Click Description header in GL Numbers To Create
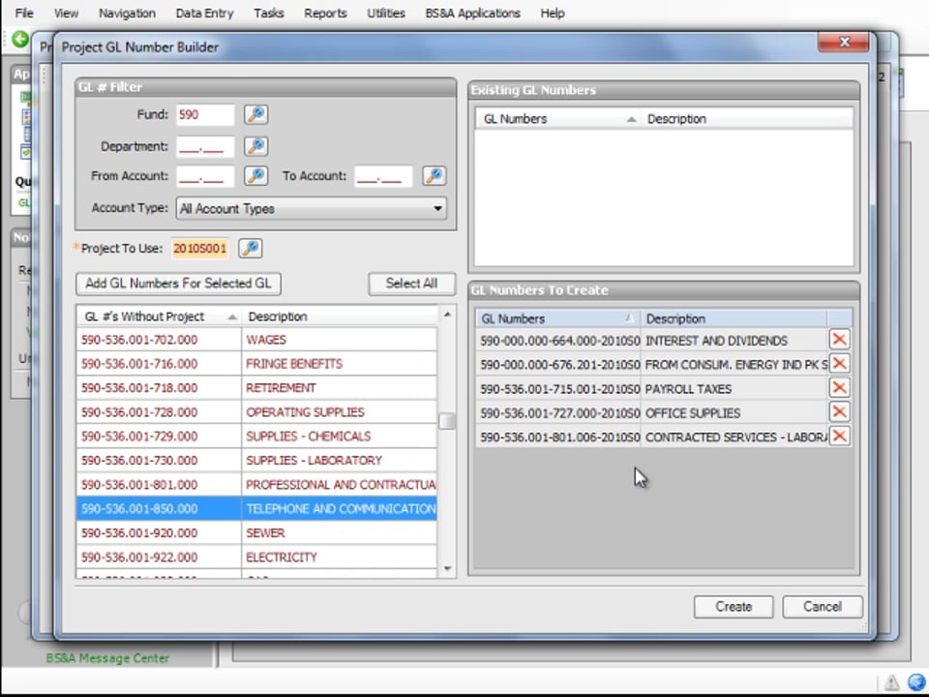 pos(734,318)
